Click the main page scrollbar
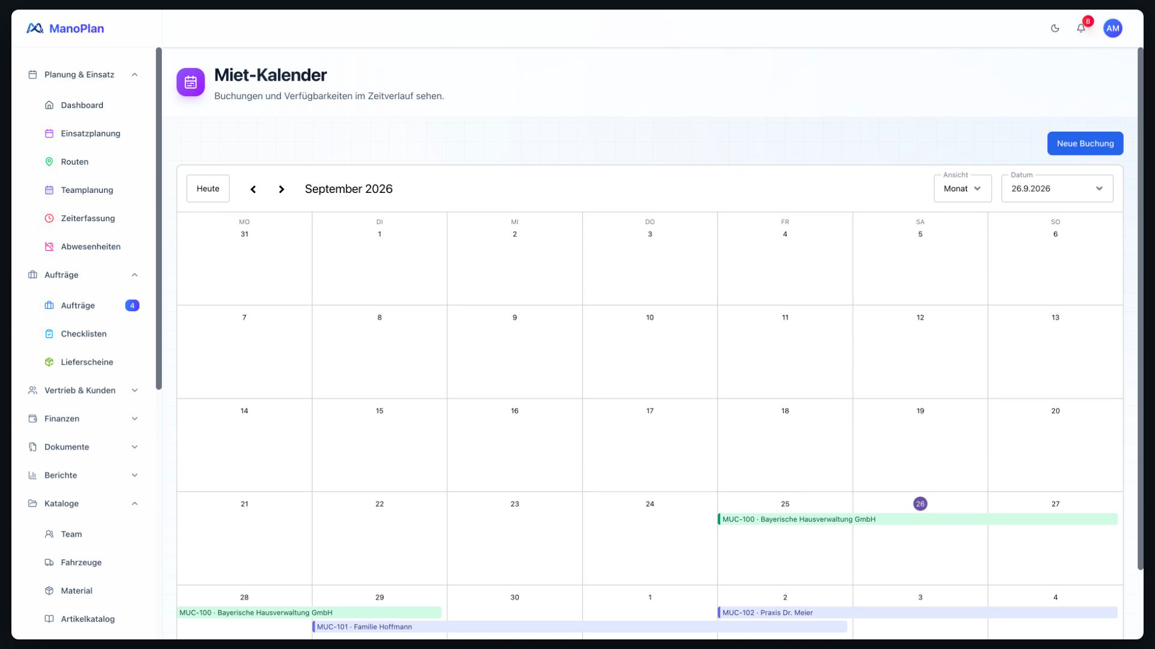This screenshot has width=1155, height=649. (1140, 309)
